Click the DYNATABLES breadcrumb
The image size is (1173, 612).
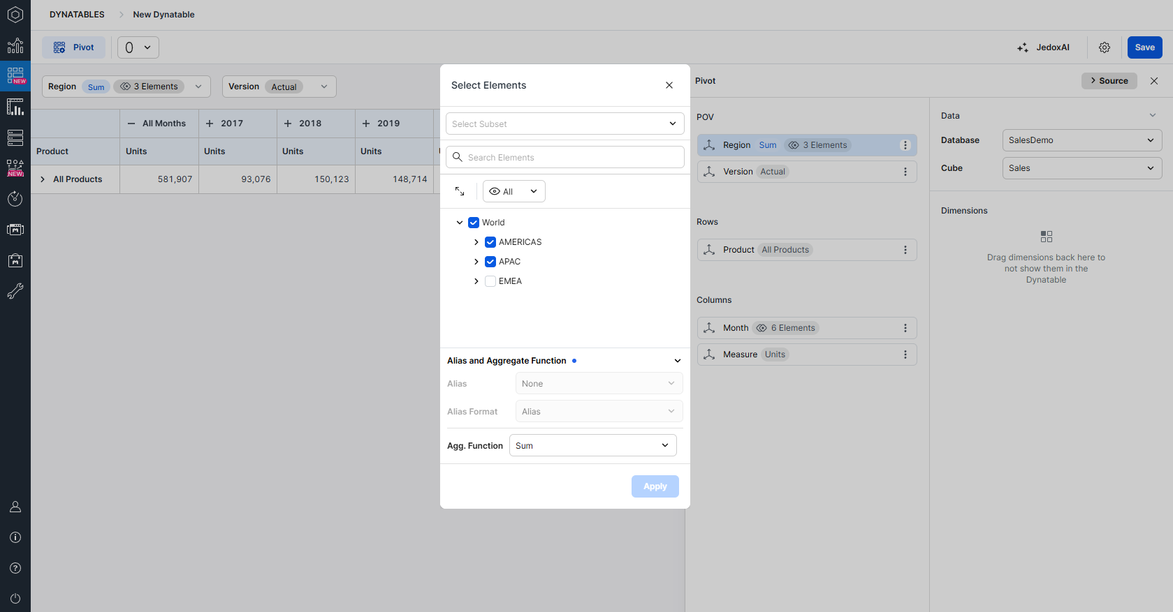coord(77,15)
